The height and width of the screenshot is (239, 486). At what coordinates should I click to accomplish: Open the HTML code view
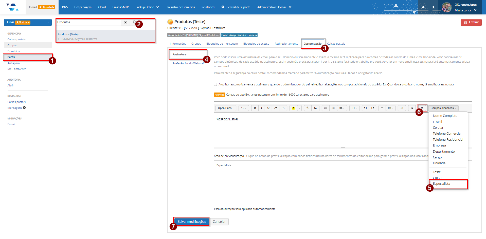[402, 108]
